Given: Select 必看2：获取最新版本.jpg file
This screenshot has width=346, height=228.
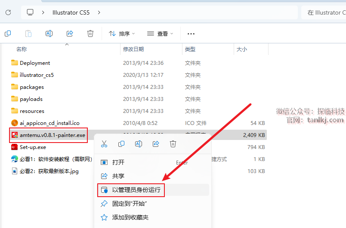Looking at the screenshot, I should click(49, 171).
